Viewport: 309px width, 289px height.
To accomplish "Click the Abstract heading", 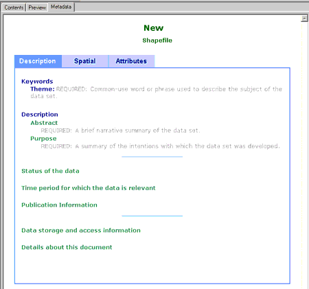I will (x=44, y=123).
